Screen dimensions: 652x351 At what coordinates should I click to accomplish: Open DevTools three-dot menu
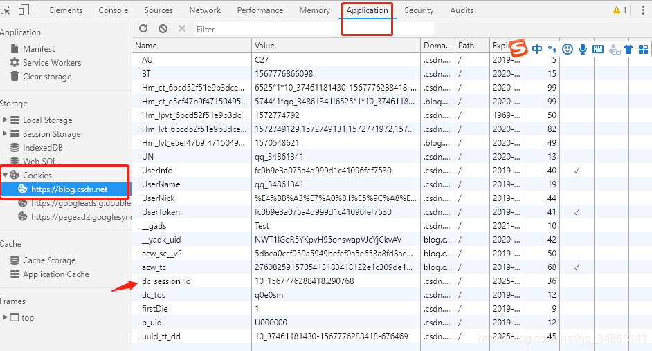643,10
